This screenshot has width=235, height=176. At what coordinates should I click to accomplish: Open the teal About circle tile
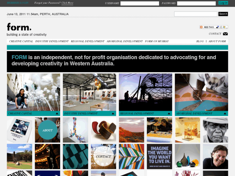tap(48, 130)
